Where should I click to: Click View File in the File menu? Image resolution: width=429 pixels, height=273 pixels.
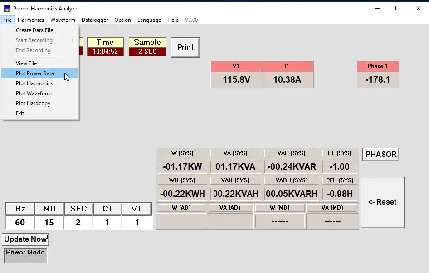(26, 63)
